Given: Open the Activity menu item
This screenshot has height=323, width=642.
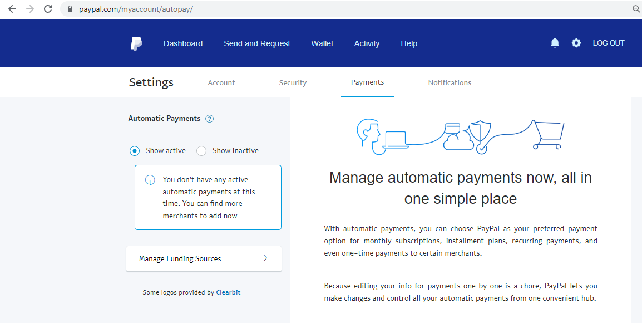Looking at the screenshot, I should pyautogui.click(x=367, y=43).
